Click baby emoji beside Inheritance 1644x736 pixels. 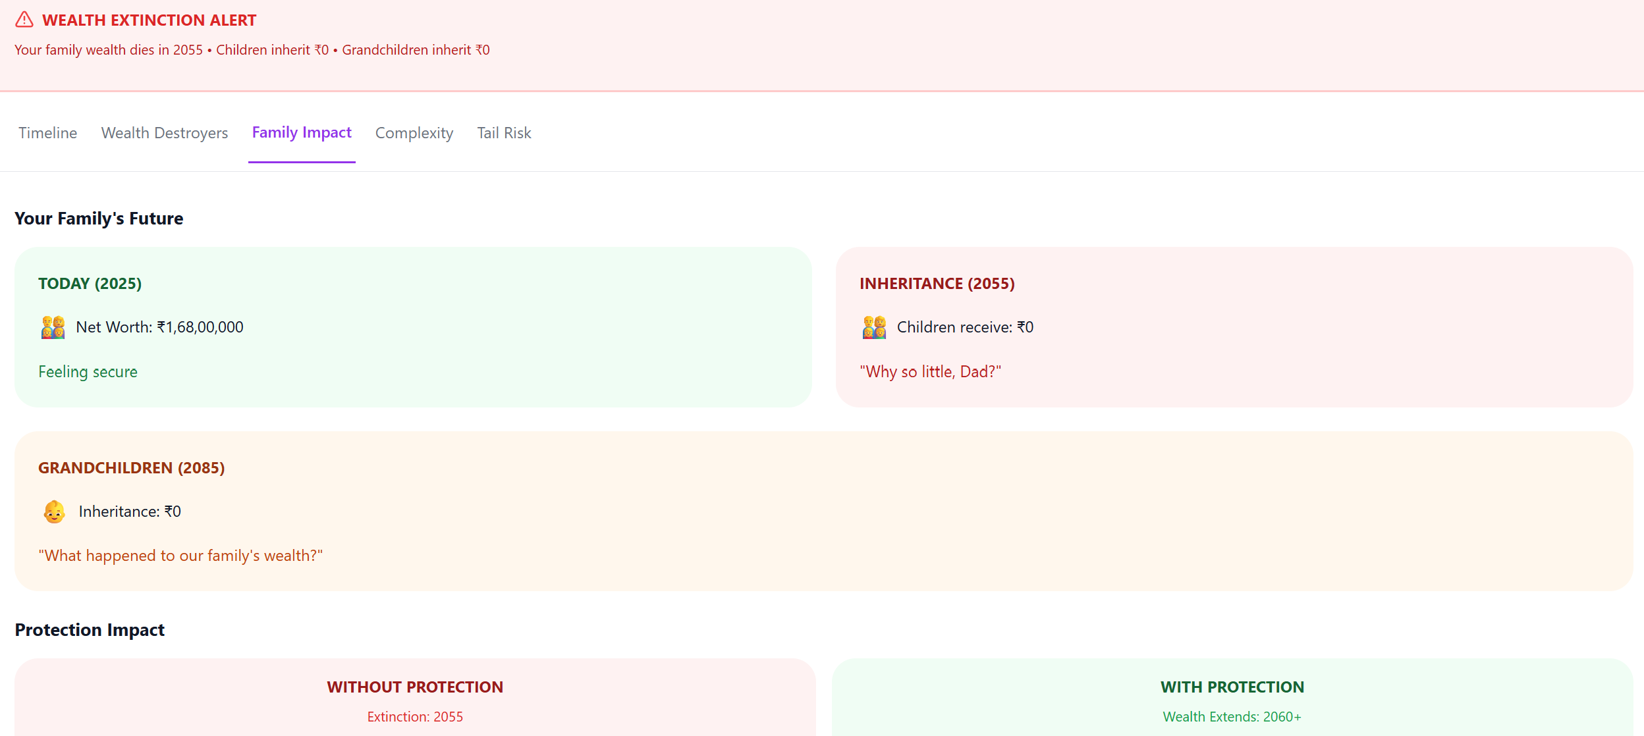click(x=54, y=512)
